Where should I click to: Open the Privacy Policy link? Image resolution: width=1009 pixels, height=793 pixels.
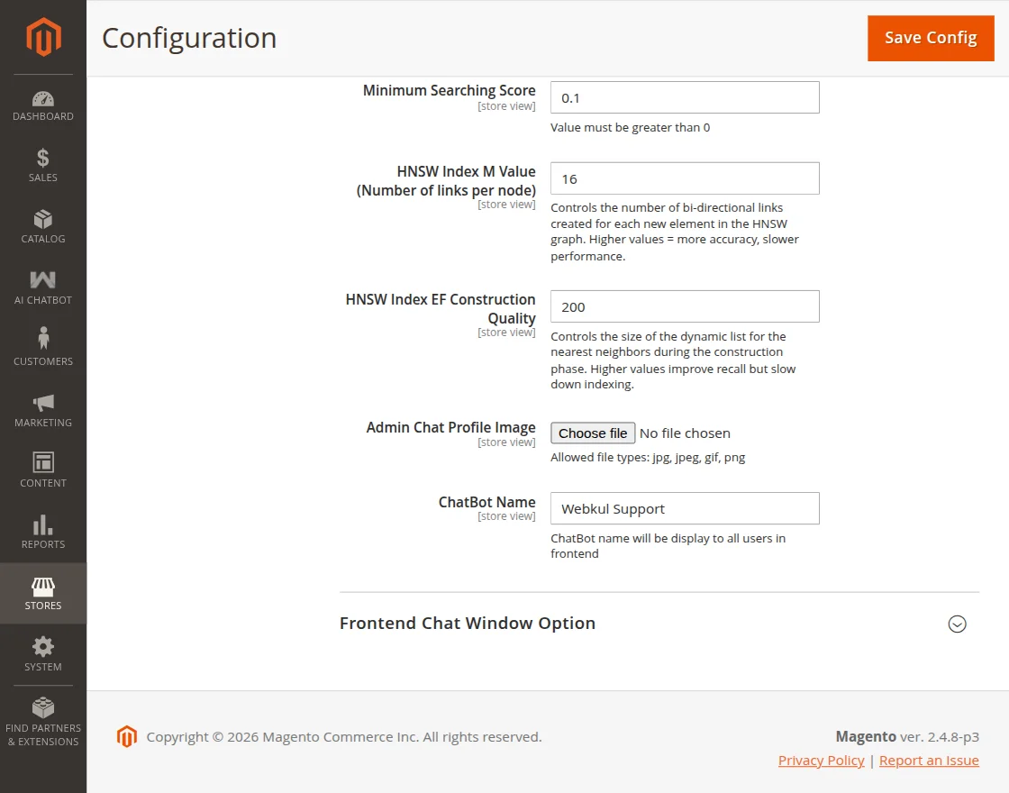point(821,761)
